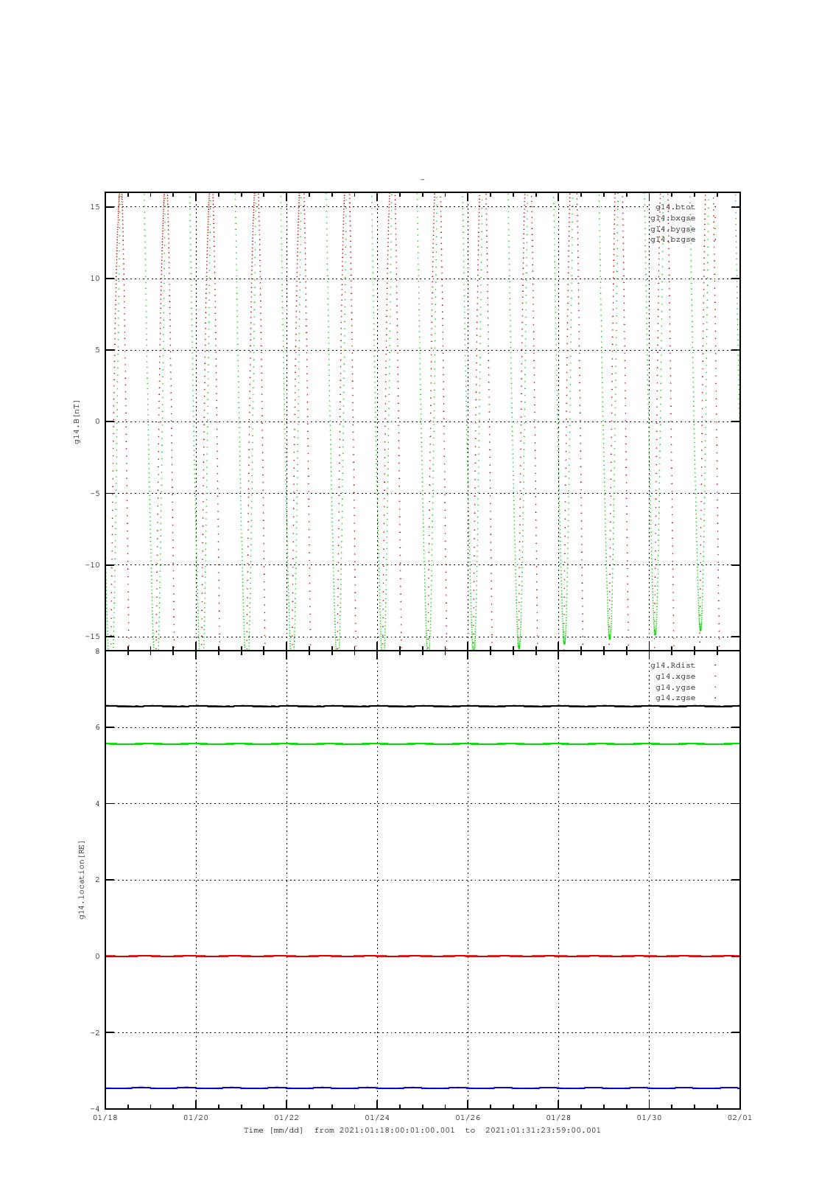Click the green ygse trace in lower plot
Image resolution: width=833 pixels, height=1179 pixels.
click(422, 744)
